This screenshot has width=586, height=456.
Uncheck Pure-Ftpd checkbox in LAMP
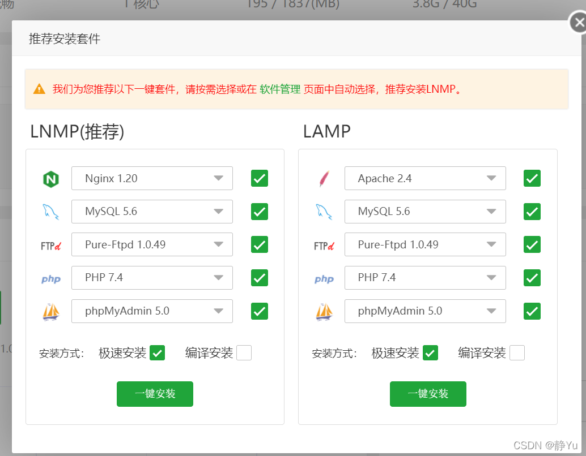point(532,244)
